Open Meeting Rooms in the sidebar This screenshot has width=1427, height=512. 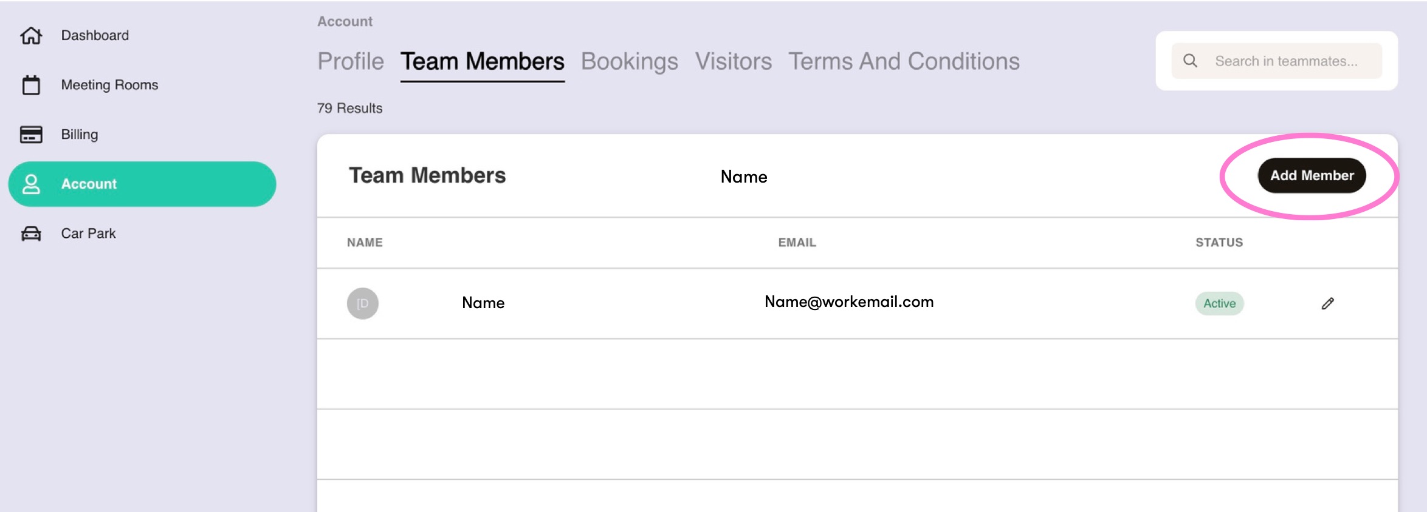[x=109, y=85]
